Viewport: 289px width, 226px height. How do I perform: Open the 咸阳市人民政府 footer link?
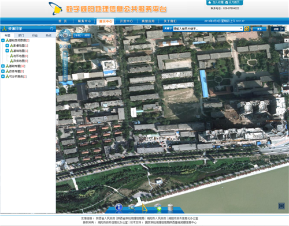click(156, 219)
